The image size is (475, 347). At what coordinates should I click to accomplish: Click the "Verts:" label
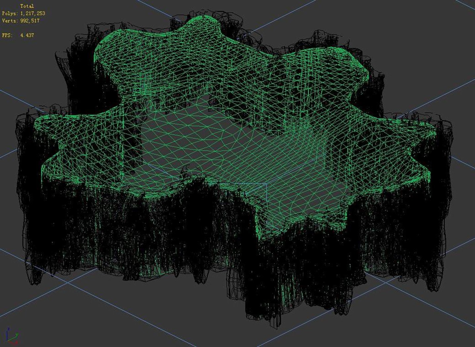click(x=10, y=20)
